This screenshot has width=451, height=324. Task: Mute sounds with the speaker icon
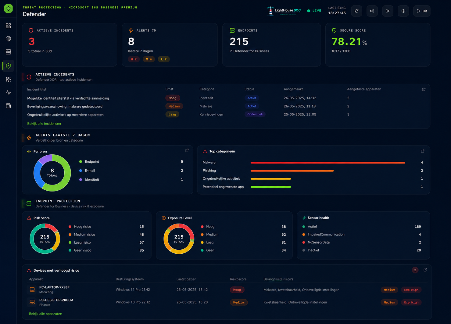(x=372, y=11)
